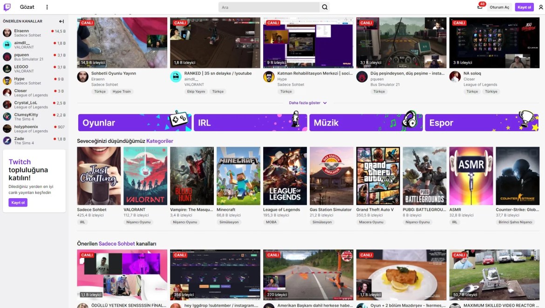Image resolution: width=545 pixels, height=308 pixels.
Task: Open Hype's avatar in the sidebar
Action: 7,80
